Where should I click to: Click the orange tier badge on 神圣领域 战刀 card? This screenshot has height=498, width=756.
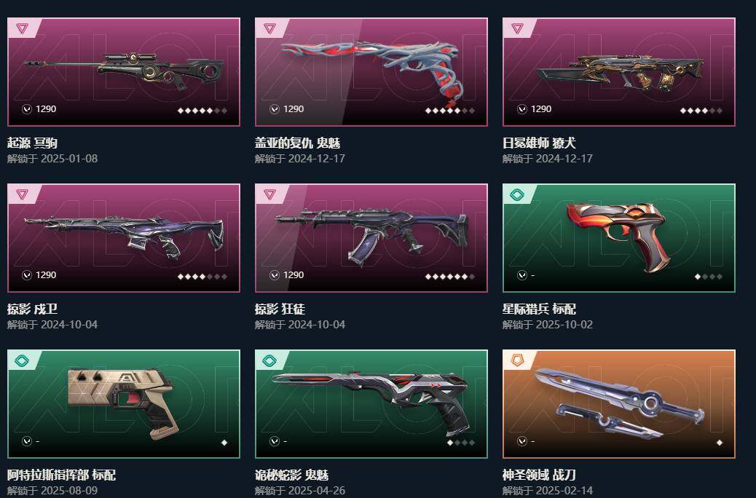517,360
